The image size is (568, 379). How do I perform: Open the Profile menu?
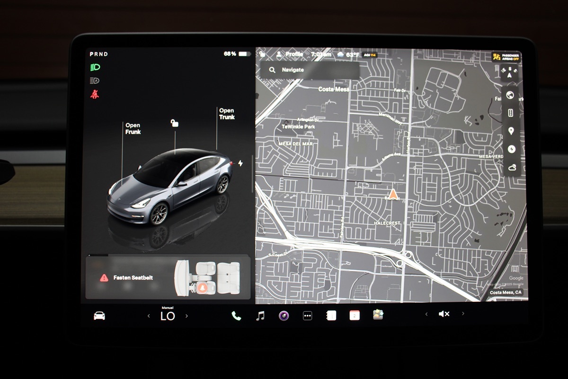click(x=290, y=54)
